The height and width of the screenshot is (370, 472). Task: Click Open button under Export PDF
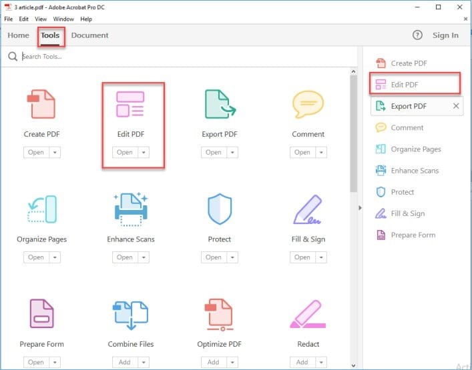pos(214,153)
